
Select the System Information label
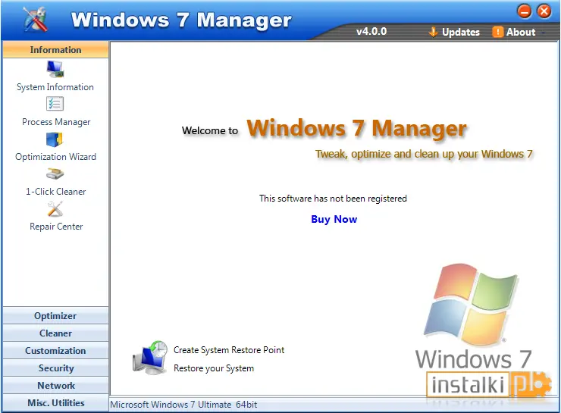click(x=55, y=87)
